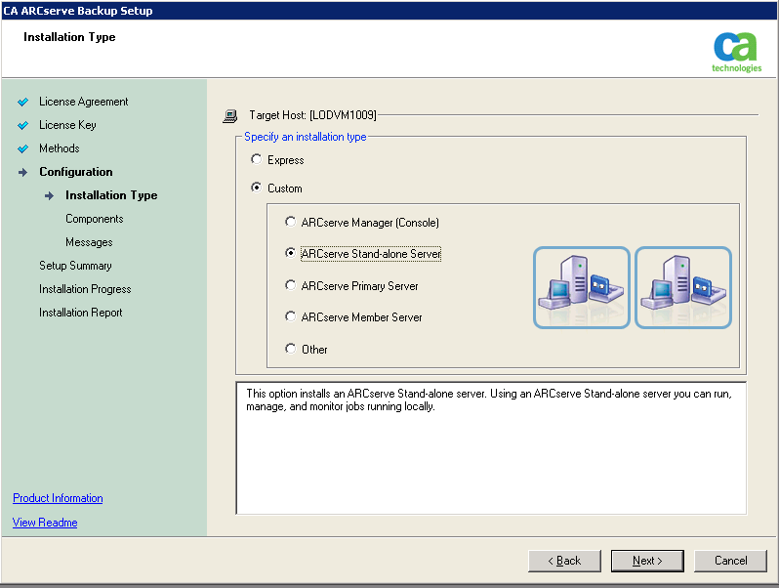Open the Product Information link

58,498
